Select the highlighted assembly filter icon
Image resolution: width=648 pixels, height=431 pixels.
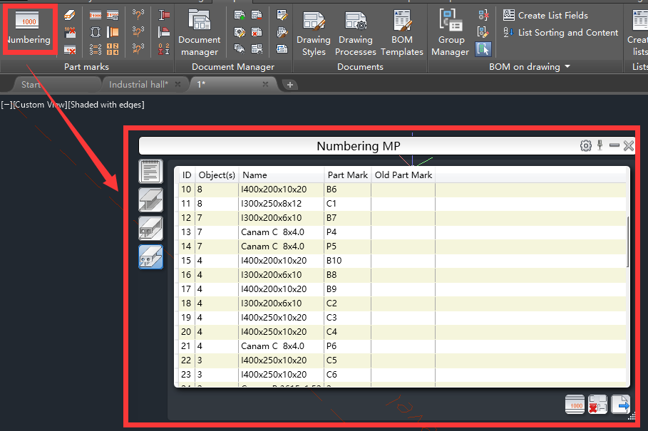point(151,256)
